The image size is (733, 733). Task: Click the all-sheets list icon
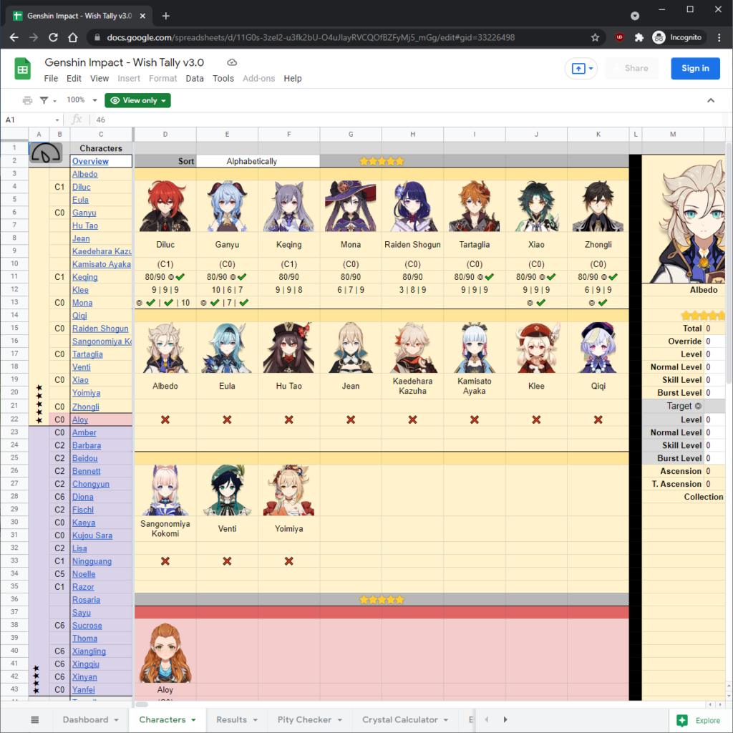click(35, 720)
